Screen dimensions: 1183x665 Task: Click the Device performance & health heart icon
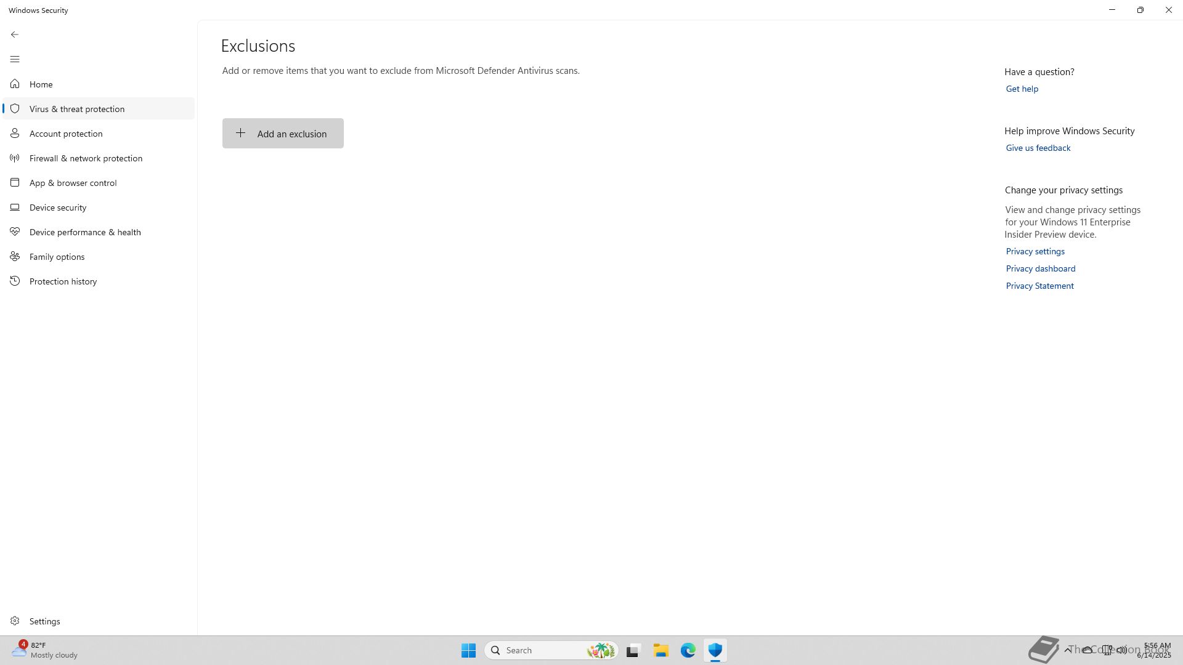coord(15,232)
